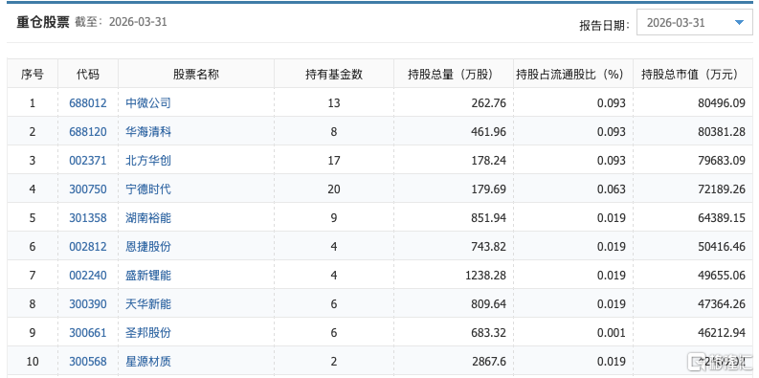
Task: Open the 湖南裕能 stock link
Action: 148,218
